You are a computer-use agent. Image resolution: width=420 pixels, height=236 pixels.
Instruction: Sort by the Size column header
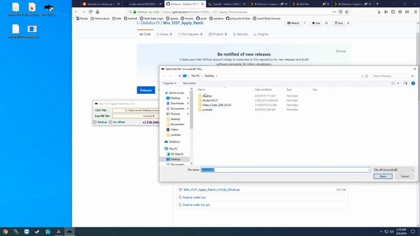pos(315,90)
